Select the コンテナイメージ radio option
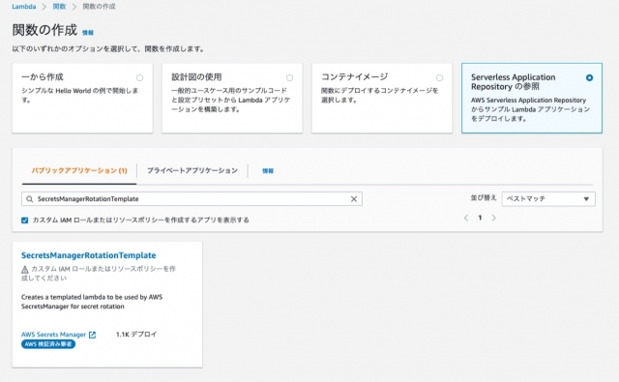 tap(439, 77)
